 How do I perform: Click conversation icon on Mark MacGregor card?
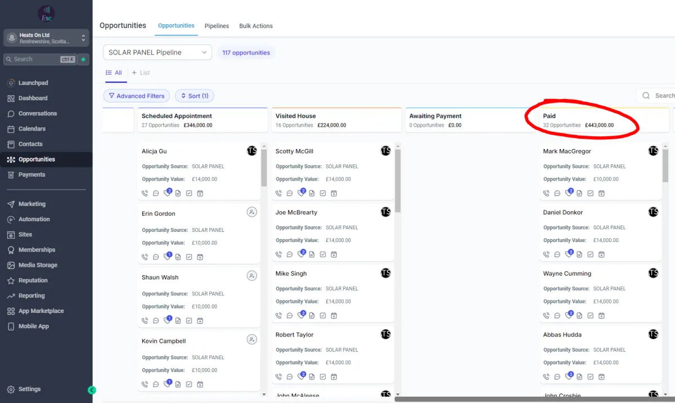tap(557, 193)
